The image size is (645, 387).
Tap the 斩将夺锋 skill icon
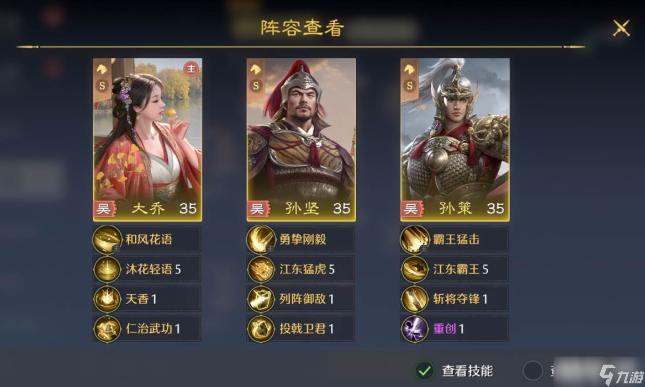(x=415, y=299)
